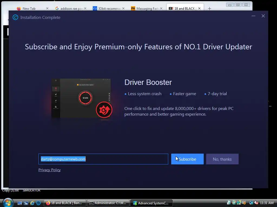Click the Subscribe button
The width and height of the screenshot is (277, 207).
[x=187, y=159]
